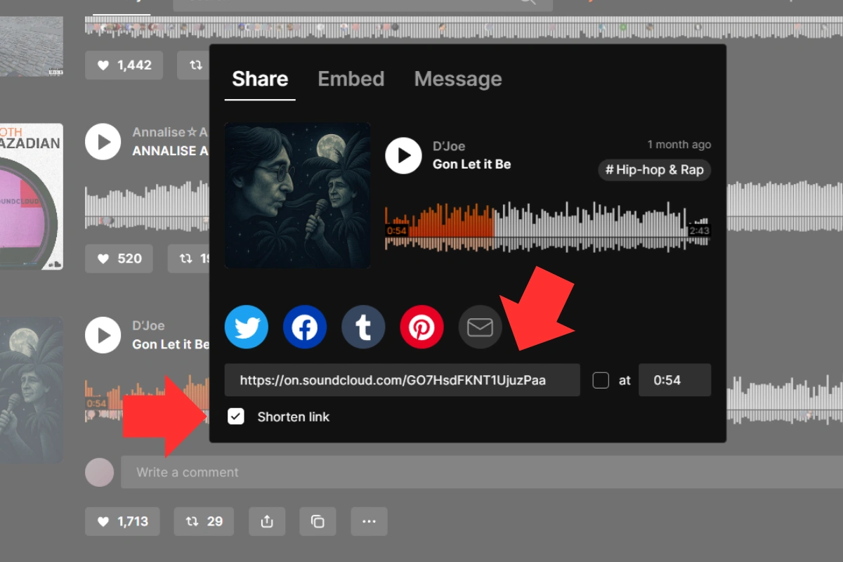Screen dimensions: 843x562
Task: Open Gon Let it Be artwork in dialog
Action: point(298,196)
